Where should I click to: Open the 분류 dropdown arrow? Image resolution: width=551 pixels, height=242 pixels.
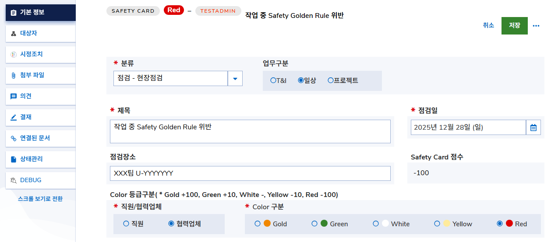click(235, 79)
